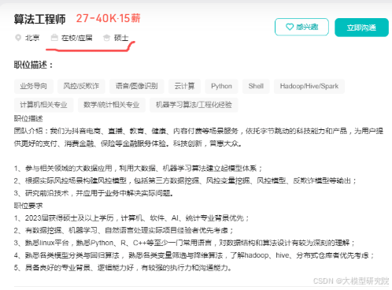Select the 数学/统计相关专业 tag

(112, 105)
